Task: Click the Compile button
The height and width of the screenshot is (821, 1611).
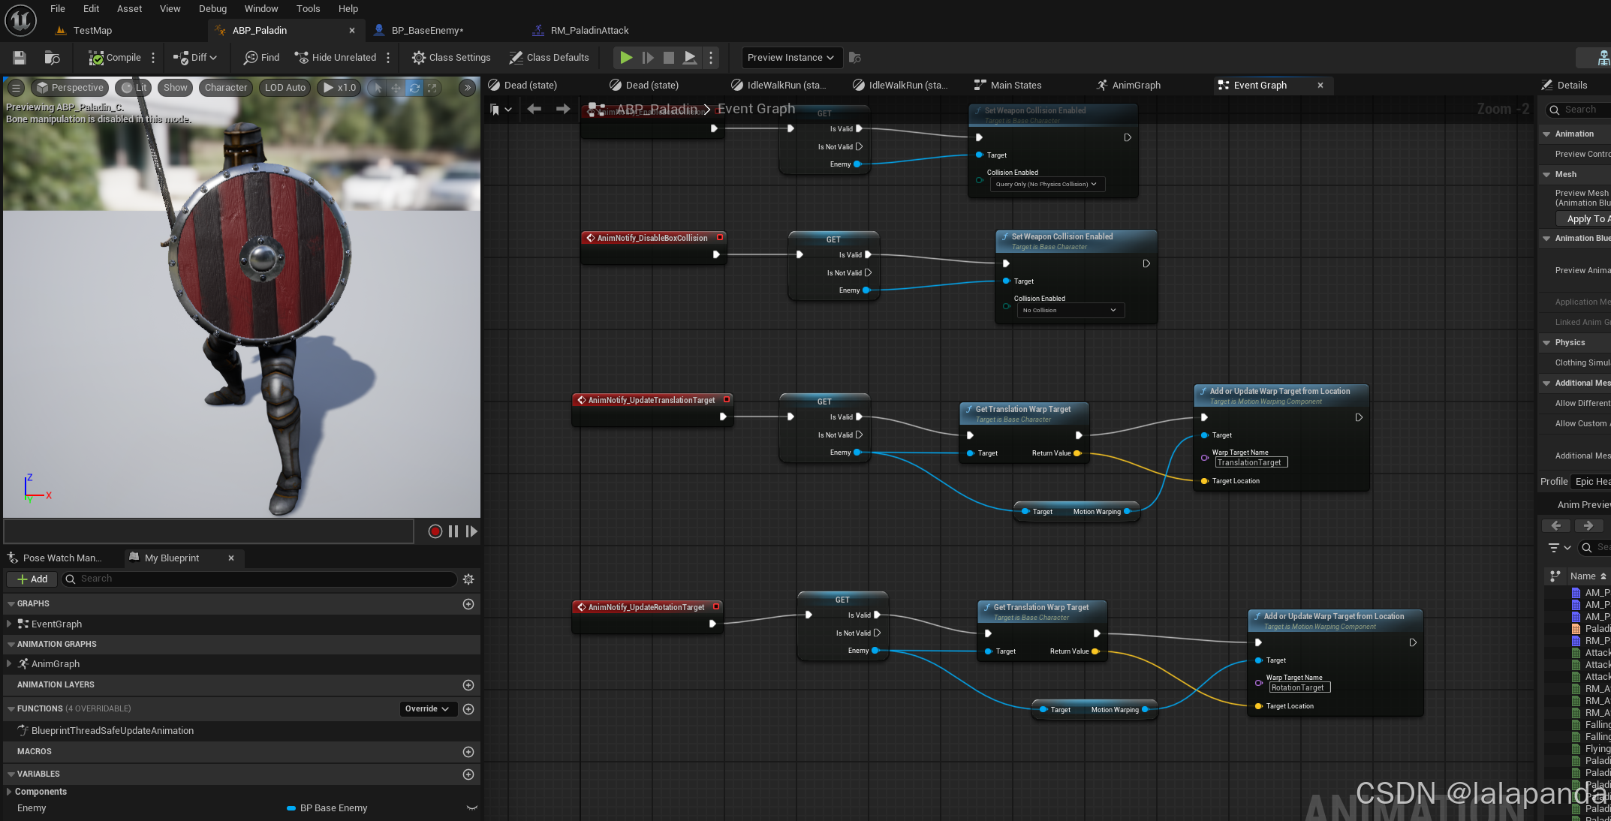Action: 115,58
